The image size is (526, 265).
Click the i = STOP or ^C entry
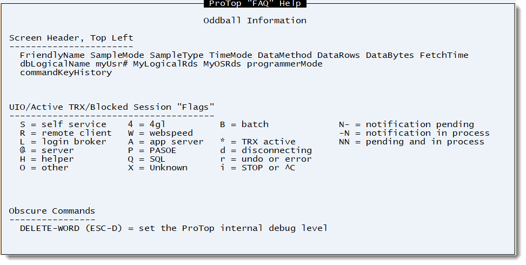coord(257,168)
